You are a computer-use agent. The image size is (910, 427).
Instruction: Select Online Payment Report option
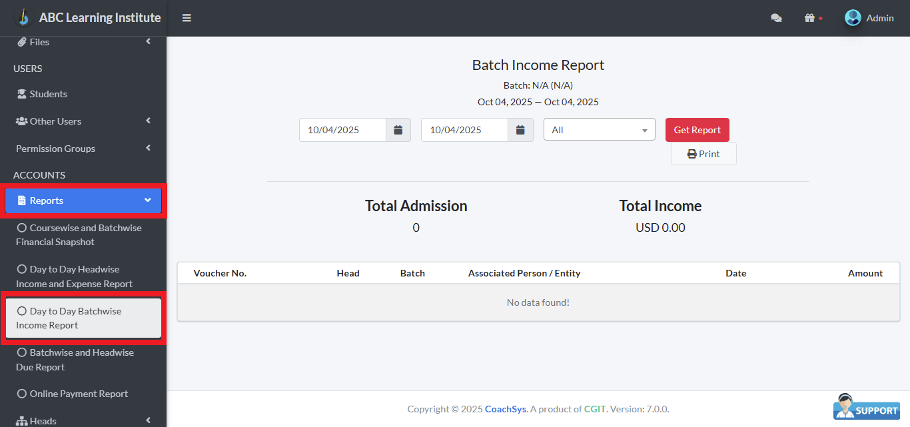(78, 394)
